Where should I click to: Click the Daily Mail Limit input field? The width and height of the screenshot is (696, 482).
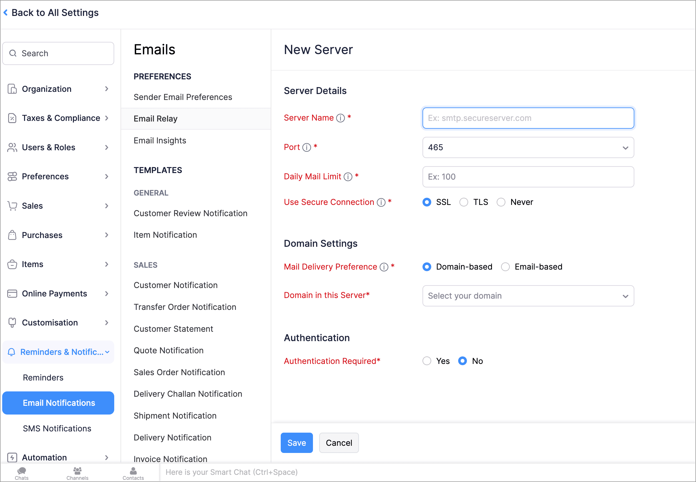click(528, 177)
